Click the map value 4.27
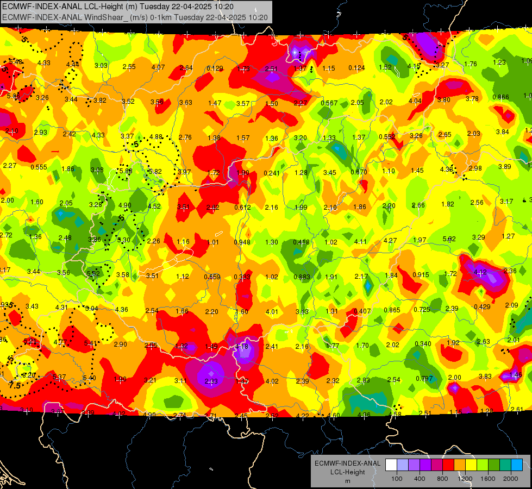Screen dimensions: 532x489 tap(390, 241)
